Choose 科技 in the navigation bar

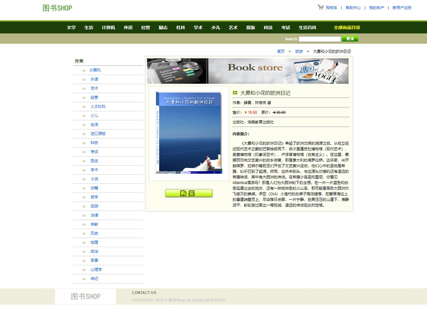[x=268, y=28]
